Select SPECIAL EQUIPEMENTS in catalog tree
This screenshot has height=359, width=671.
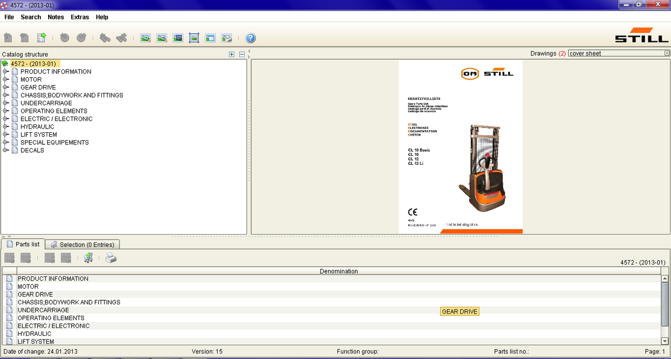(55, 143)
